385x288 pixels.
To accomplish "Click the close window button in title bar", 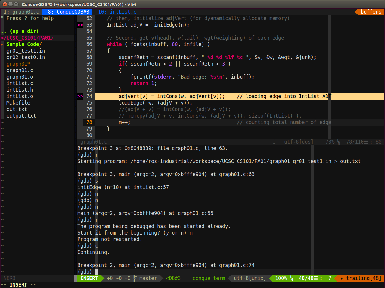I will point(5,4).
